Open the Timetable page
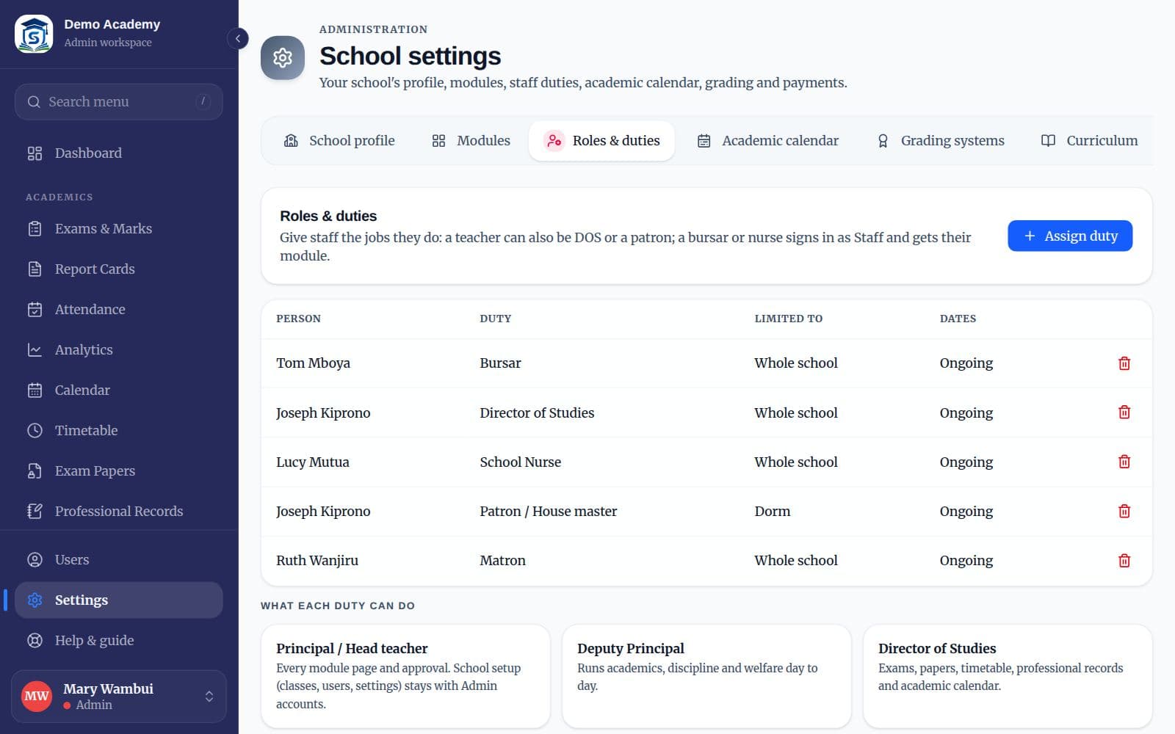Viewport: 1175px width, 734px height. click(x=118, y=430)
